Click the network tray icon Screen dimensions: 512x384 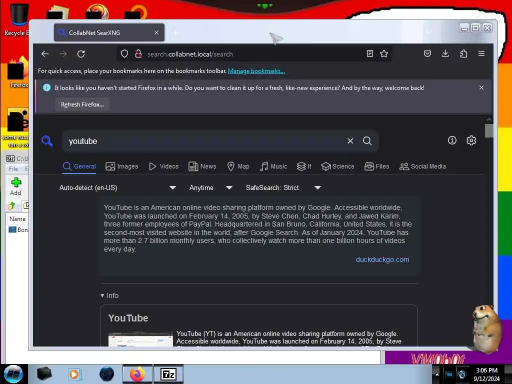pos(449,374)
